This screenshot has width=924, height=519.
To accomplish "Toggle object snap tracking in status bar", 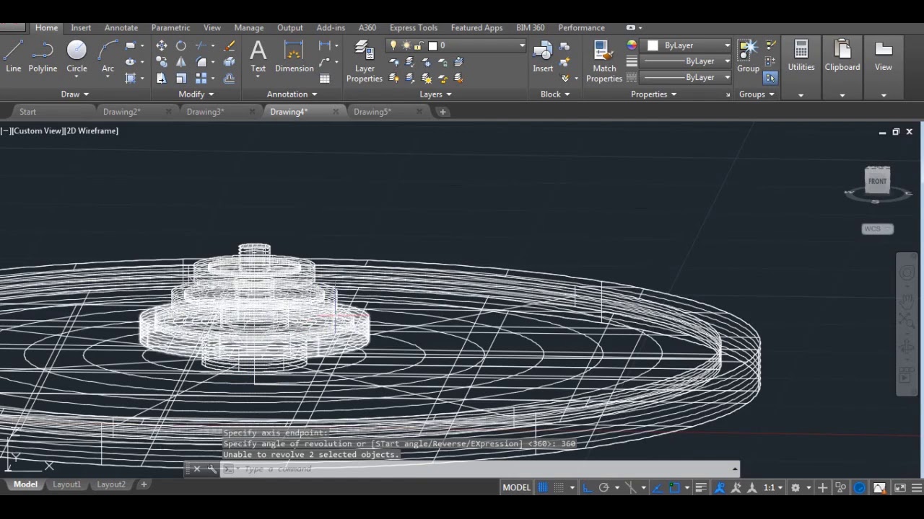I will [x=658, y=488].
